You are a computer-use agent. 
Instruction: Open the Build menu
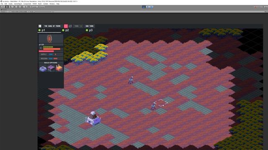point(40,4)
